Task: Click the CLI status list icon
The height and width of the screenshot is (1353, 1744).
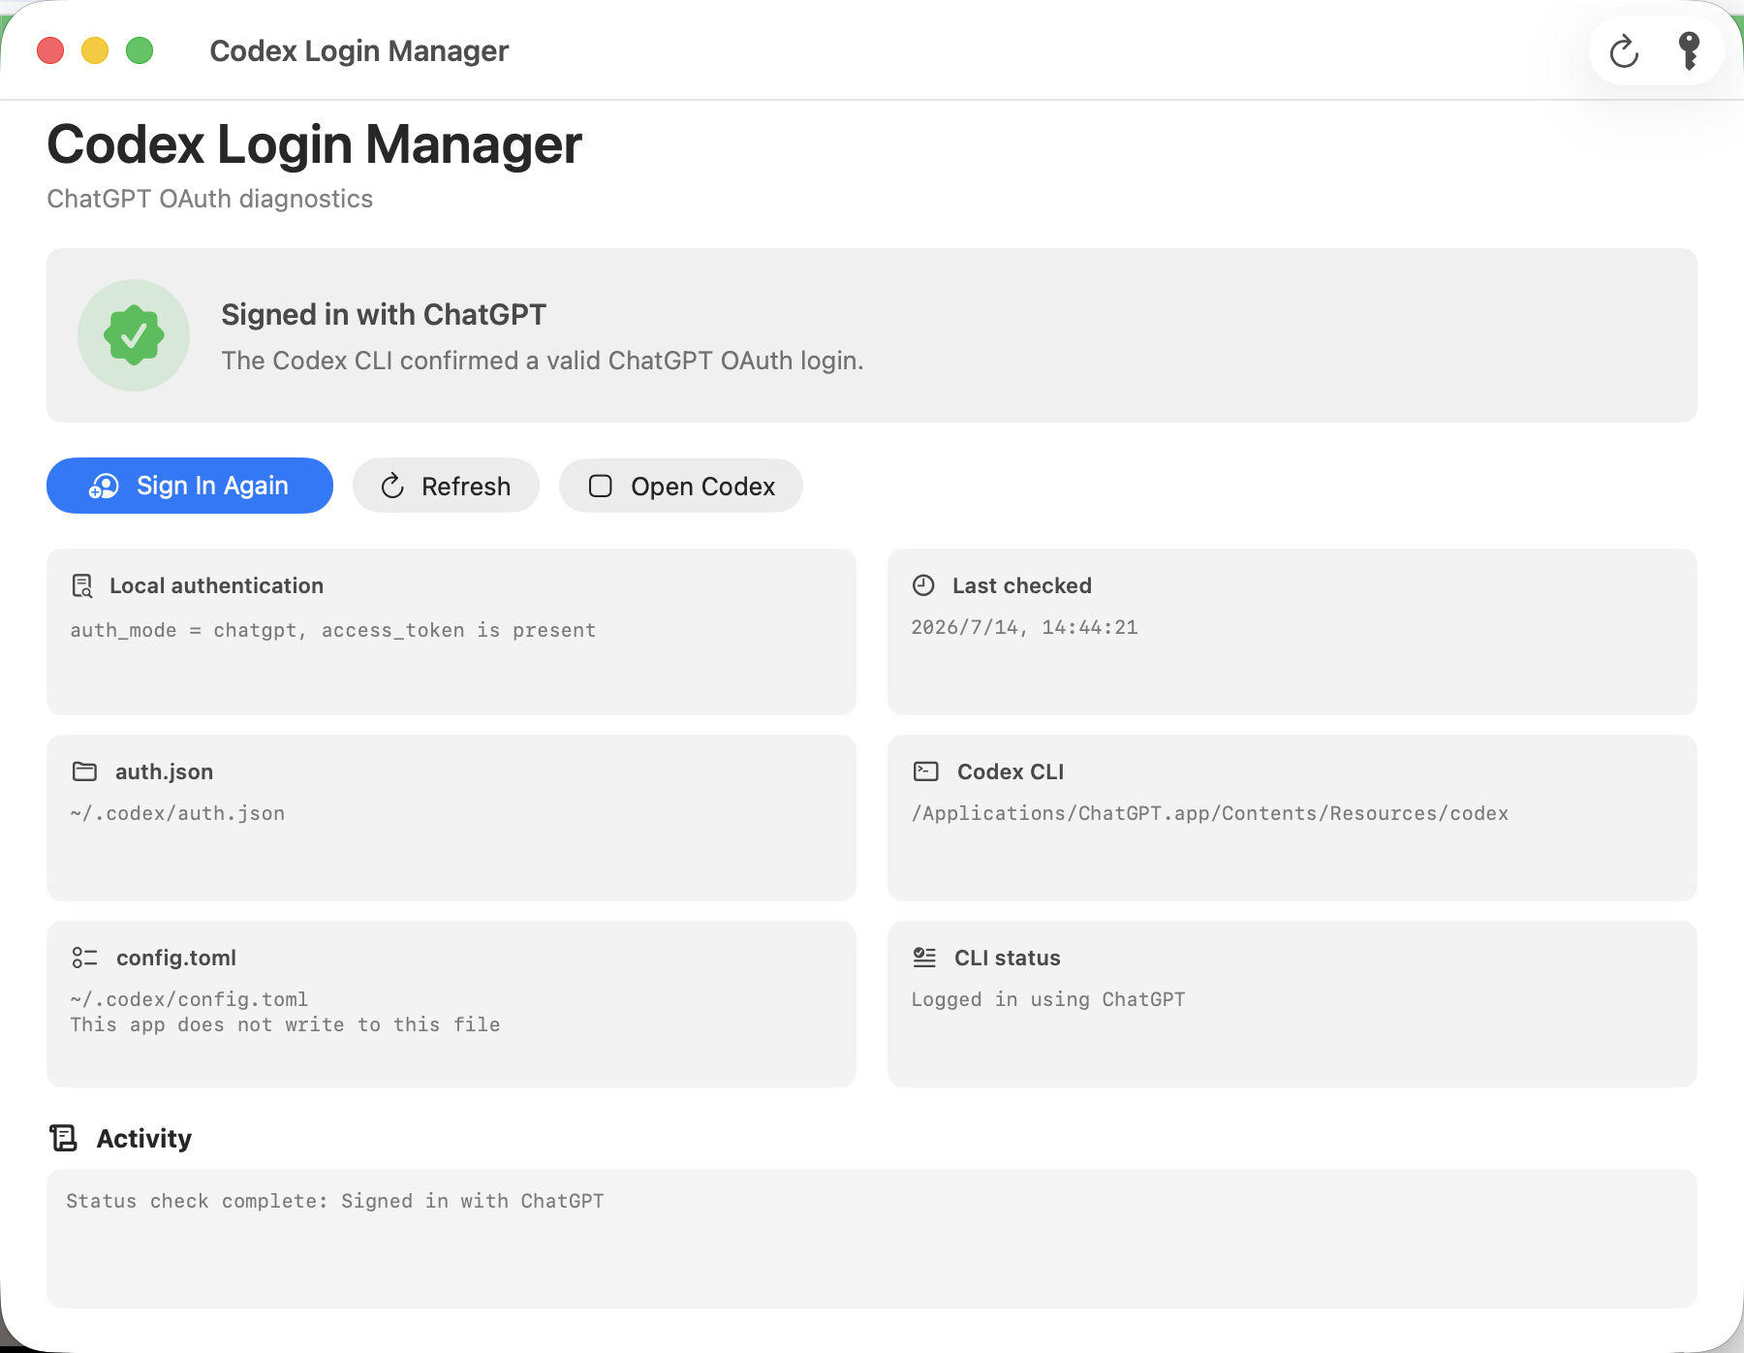Action: 924,958
